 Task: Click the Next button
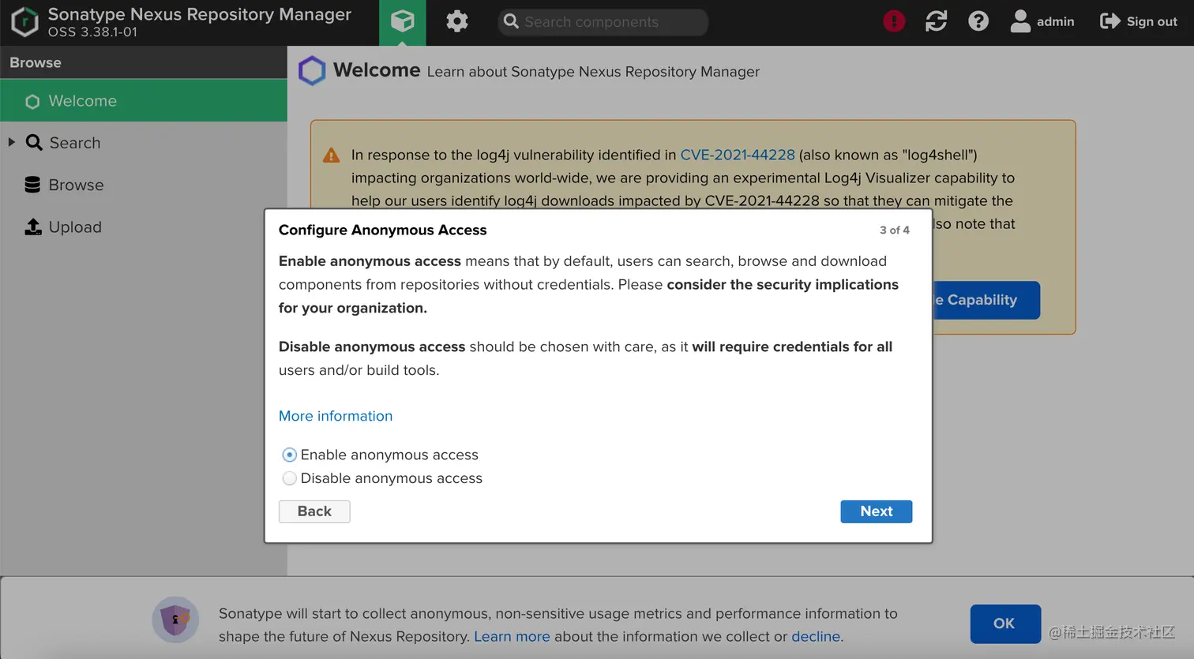(x=877, y=511)
